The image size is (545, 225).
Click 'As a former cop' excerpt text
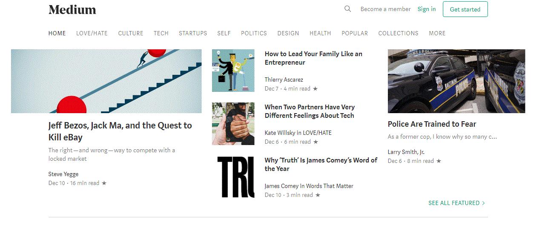pos(442,137)
